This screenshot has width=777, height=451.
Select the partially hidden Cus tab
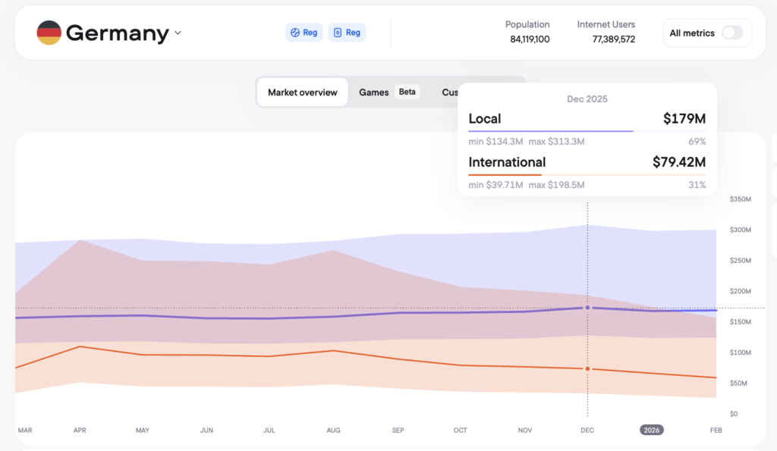click(450, 92)
